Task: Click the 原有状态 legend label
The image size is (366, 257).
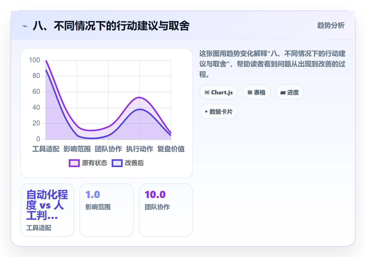Action: click(x=95, y=163)
